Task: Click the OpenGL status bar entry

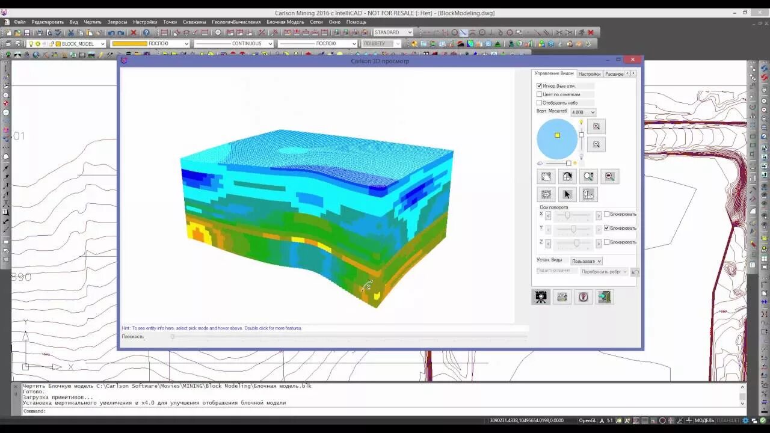Action: coord(587,420)
